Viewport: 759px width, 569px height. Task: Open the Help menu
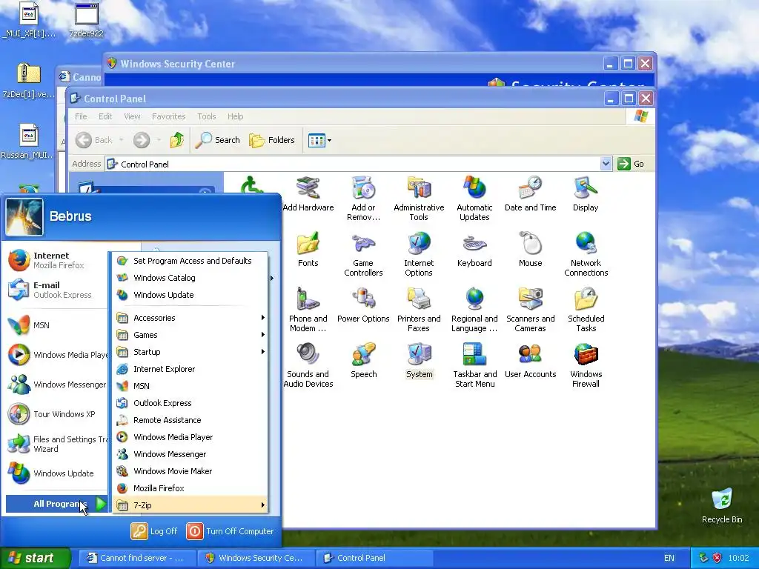[x=235, y=116]
